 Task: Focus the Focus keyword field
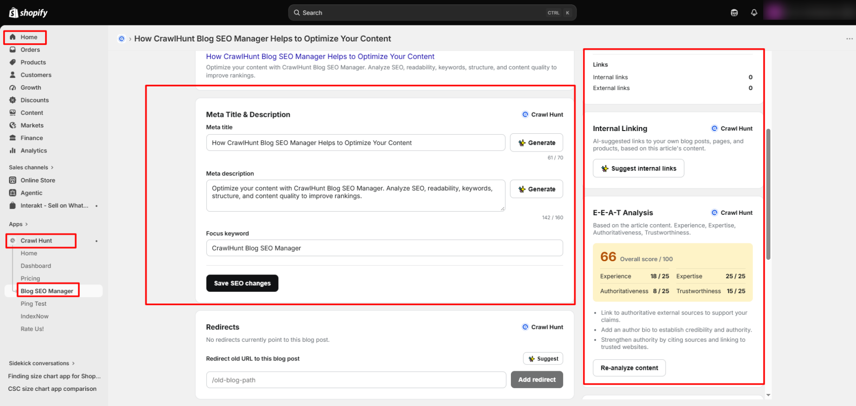[384, 248]
